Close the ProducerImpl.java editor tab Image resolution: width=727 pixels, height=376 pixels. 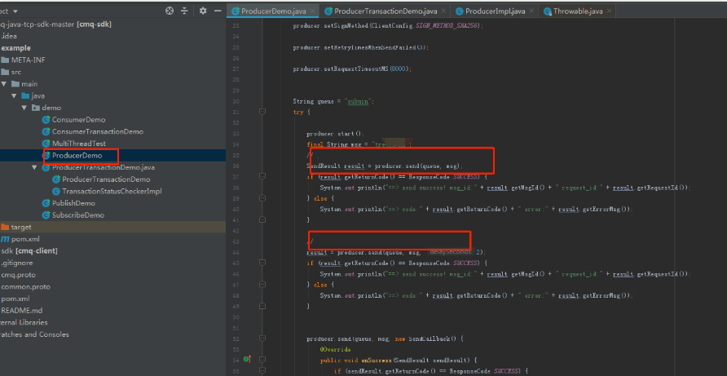(531, 11)
